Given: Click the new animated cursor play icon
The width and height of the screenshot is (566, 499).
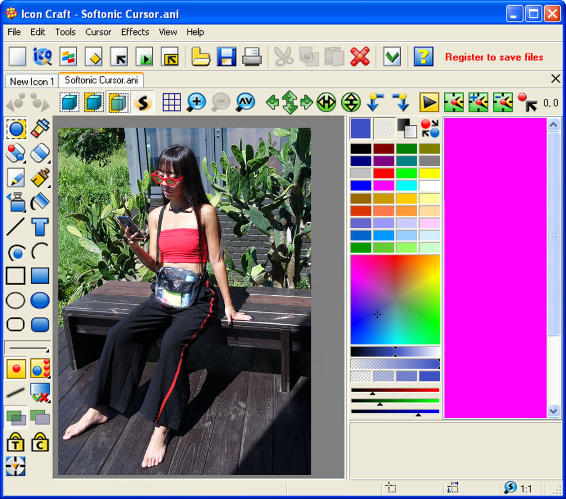Looking at the screenshot, I should tap(144, 57).
